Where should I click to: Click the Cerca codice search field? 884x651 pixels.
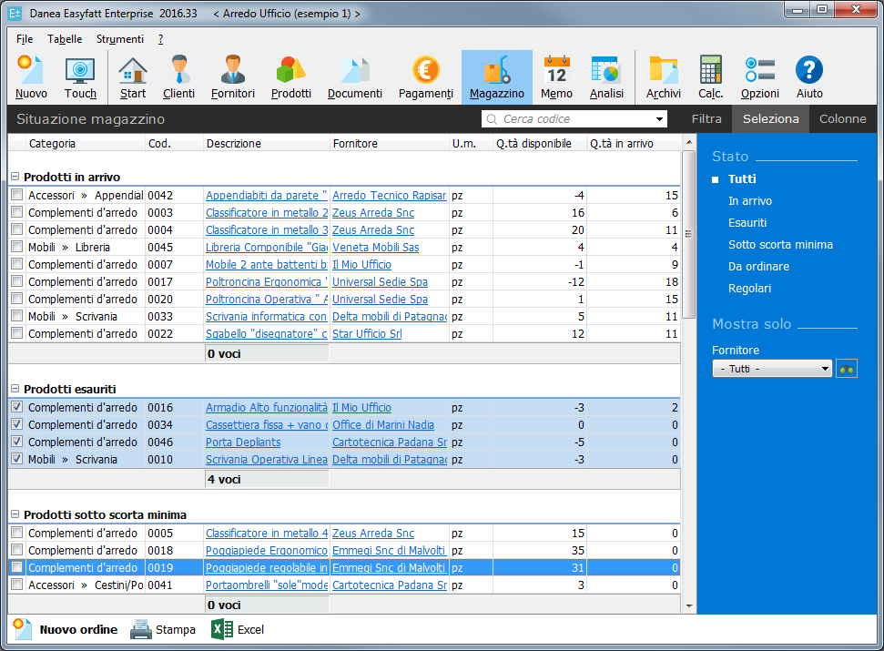coord(574,119)
